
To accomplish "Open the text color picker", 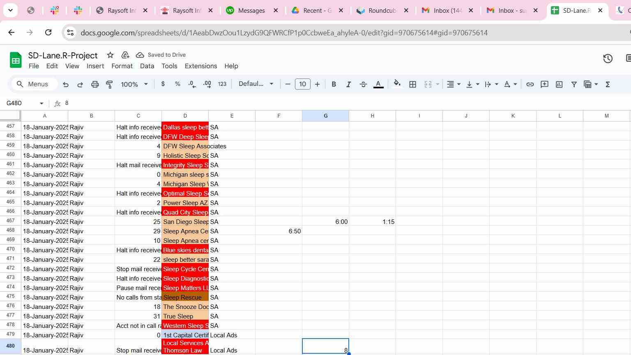I will point(378,84).
